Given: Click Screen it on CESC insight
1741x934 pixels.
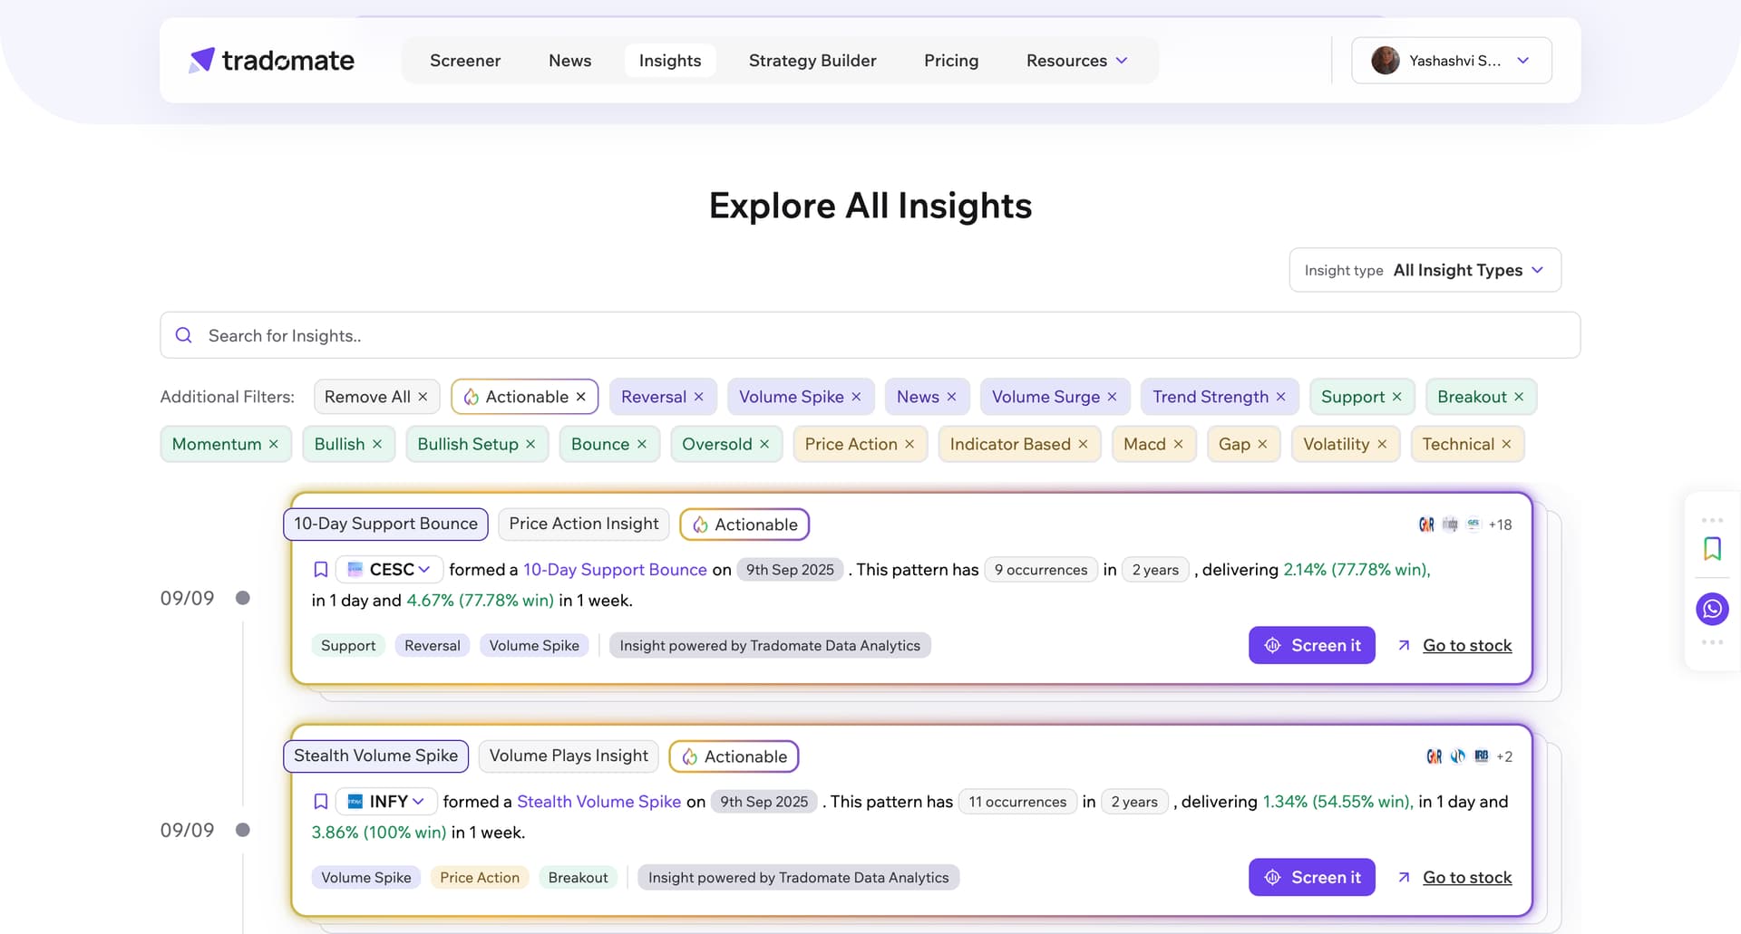Looking at the screenshot, I should click(1312, 645).
